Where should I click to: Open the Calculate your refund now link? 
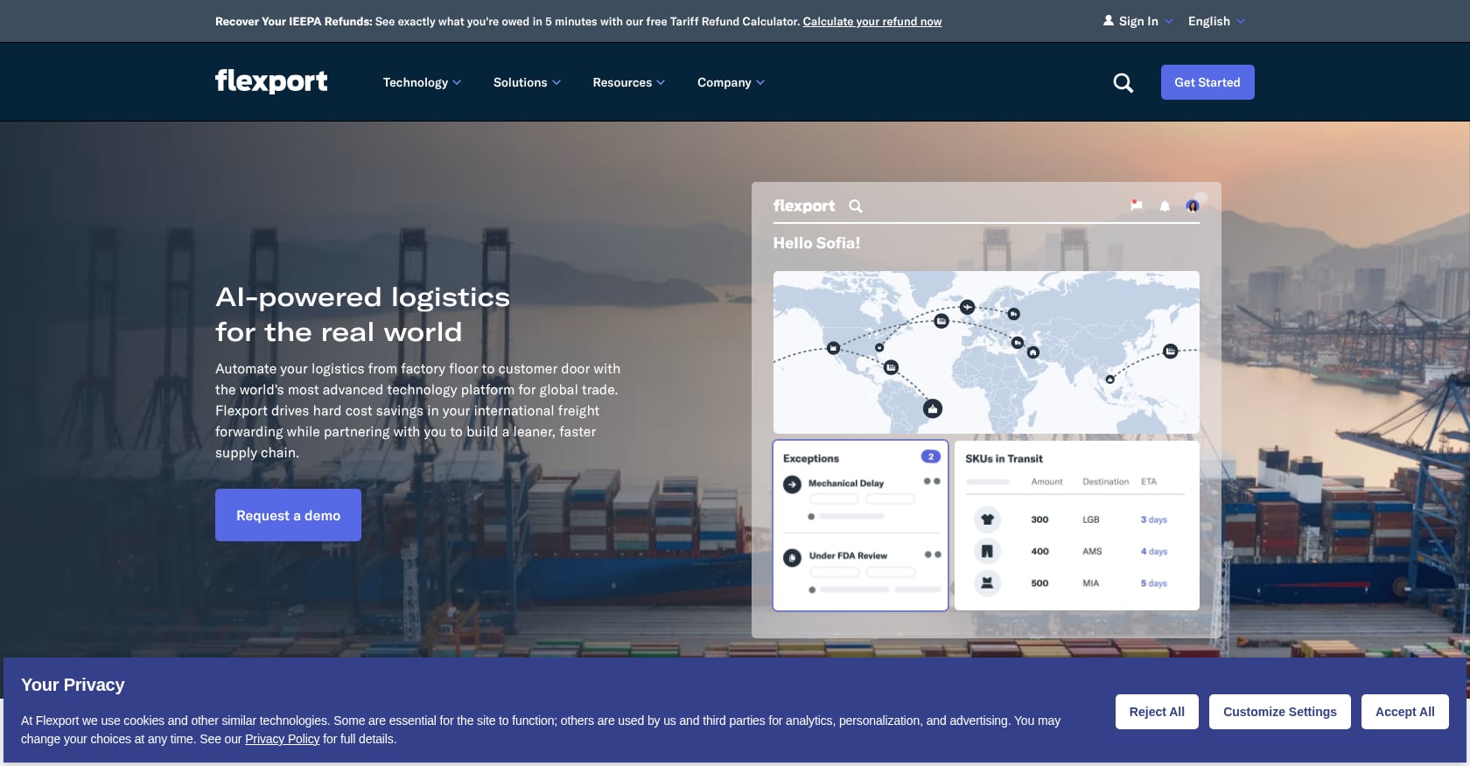pyautogui.click(x=872, y=21)
